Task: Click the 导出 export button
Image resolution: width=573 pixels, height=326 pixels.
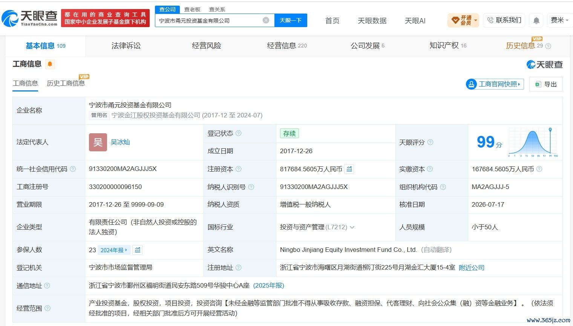Action: tap(546, 84)
